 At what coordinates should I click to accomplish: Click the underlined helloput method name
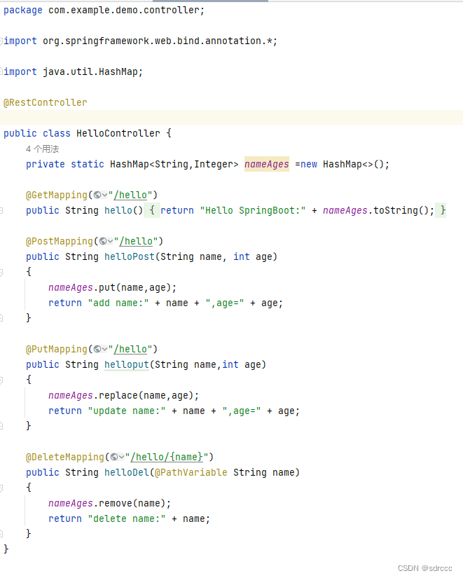(x=127, y=364)
